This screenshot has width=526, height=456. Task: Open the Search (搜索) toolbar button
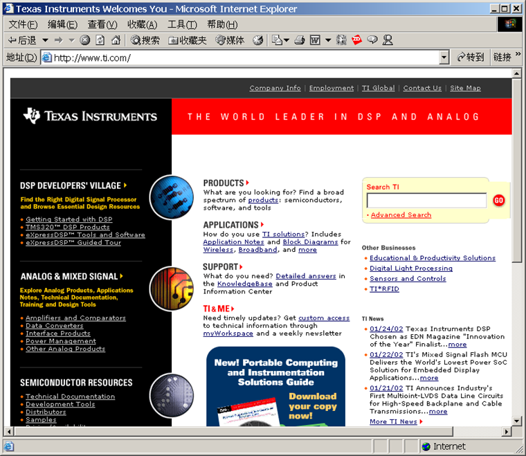coord(145,40)
